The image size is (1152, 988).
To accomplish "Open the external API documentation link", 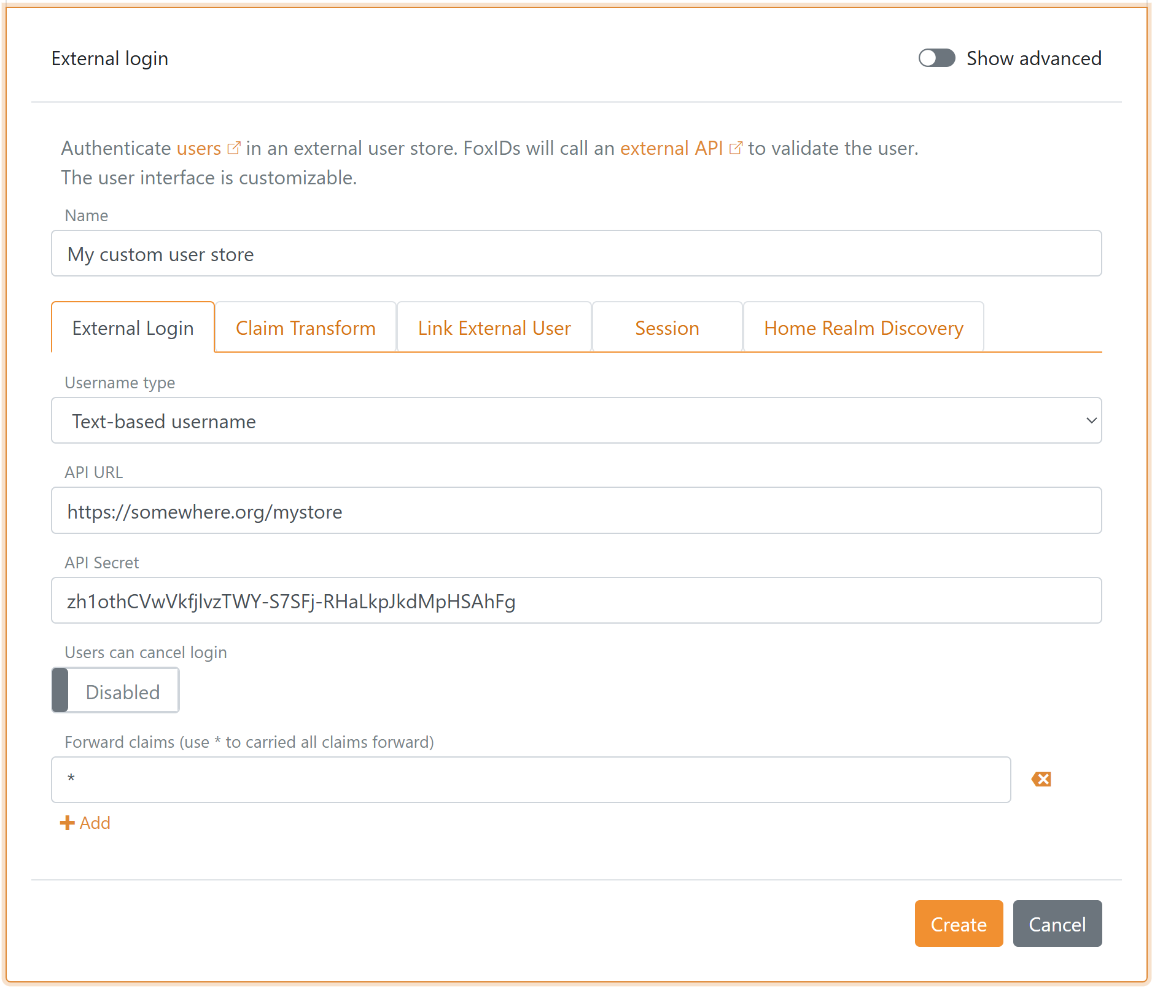I will pyautogui.click(x=671, y=148).
